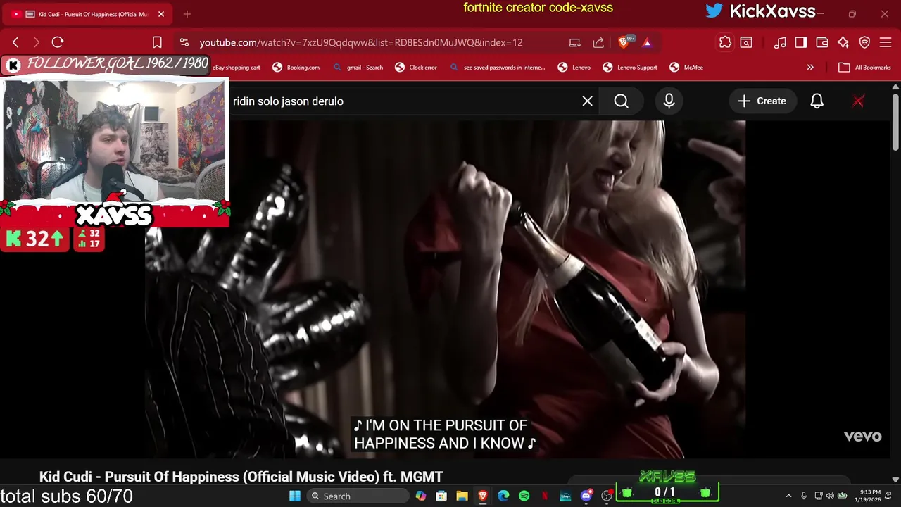Open the YouTube Create button

(762, 101)
